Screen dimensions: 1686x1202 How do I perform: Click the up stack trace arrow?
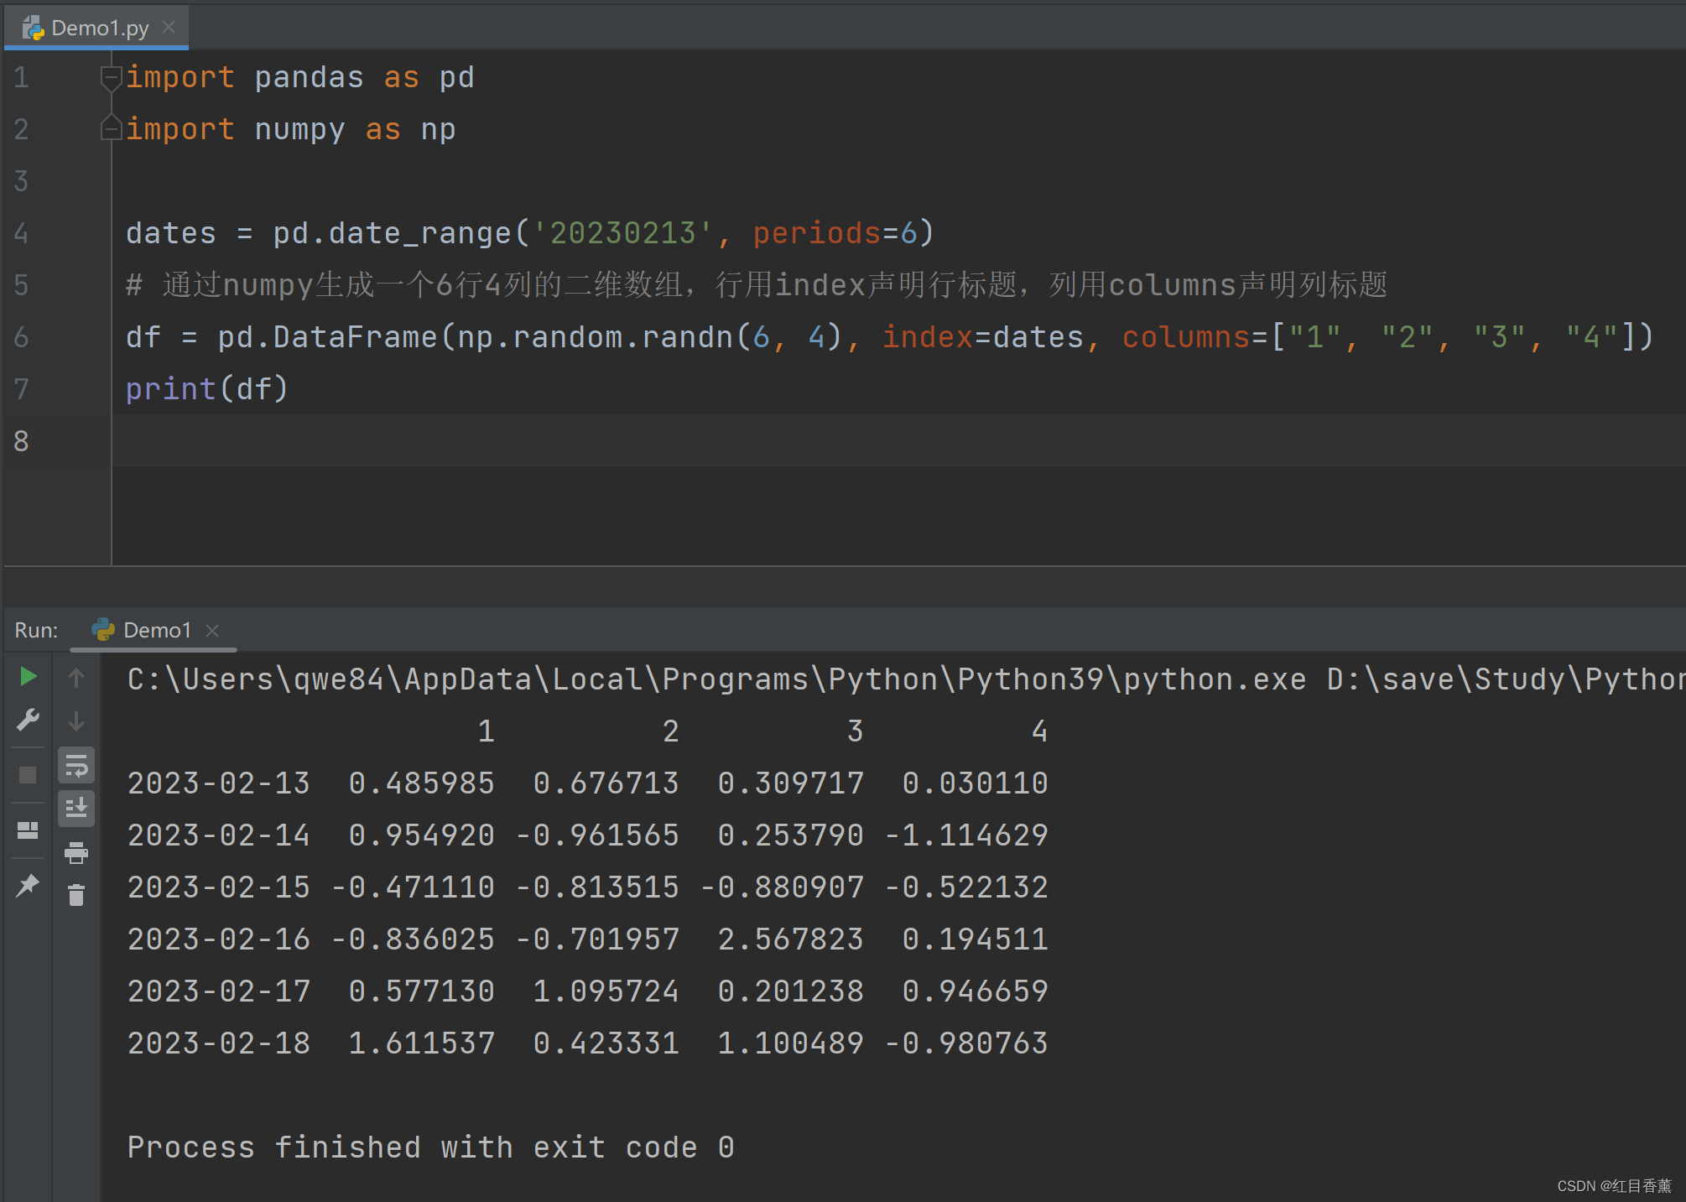(76, 677)
